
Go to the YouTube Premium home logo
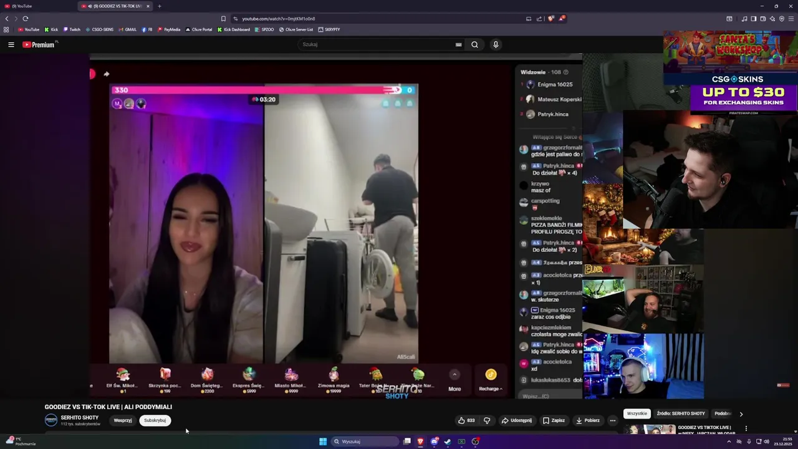coord(39,44)
